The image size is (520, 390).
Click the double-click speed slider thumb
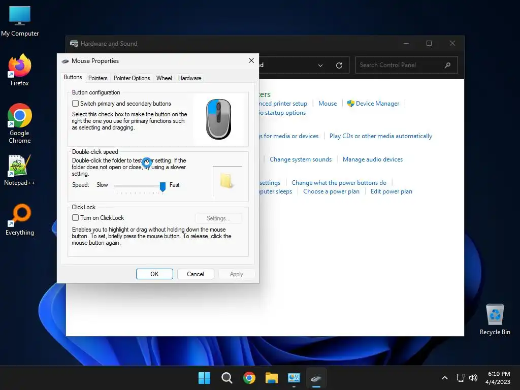pyautogui.click(x=162, y=187)
